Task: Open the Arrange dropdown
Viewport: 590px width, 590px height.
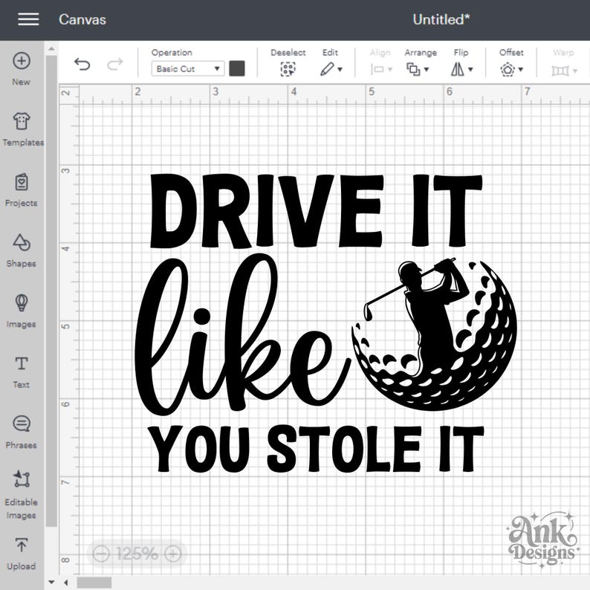Action: coord(418,69)
